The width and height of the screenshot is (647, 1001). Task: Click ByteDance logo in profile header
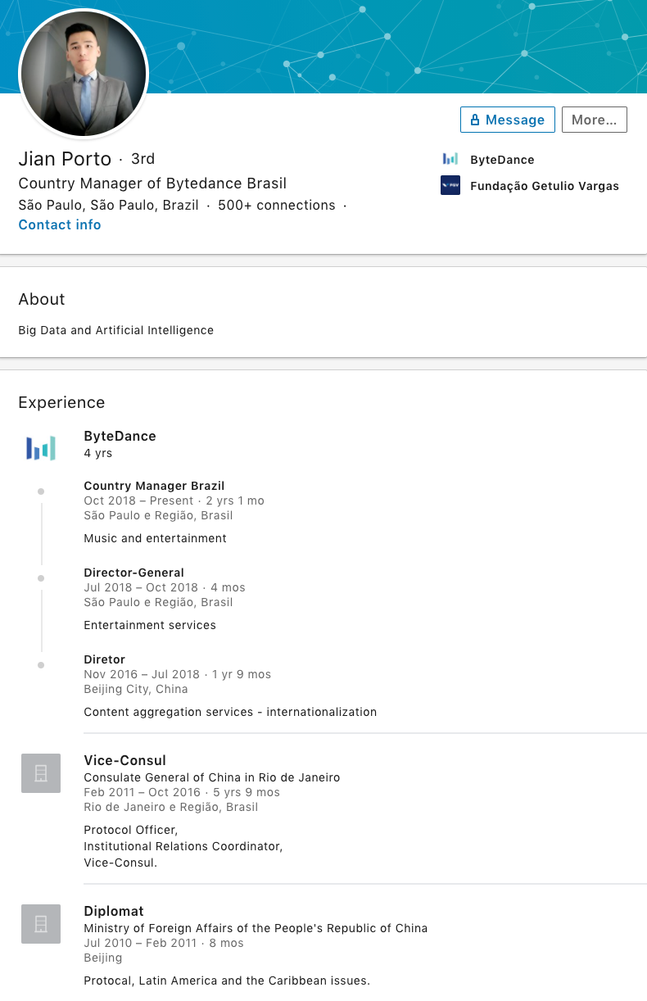click(450, 159)
